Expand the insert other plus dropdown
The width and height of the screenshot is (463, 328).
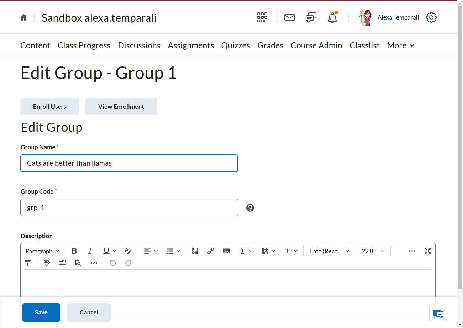coord(291,251)
